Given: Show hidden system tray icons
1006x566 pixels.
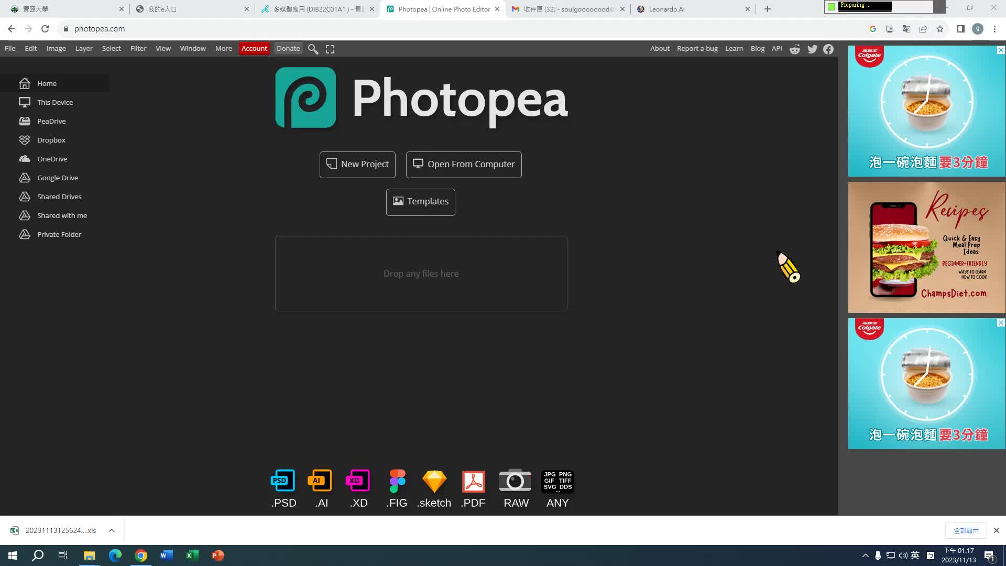Looking at the screenshot, I should 865,556.
